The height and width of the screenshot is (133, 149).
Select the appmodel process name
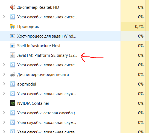click(x=27, y=84)
